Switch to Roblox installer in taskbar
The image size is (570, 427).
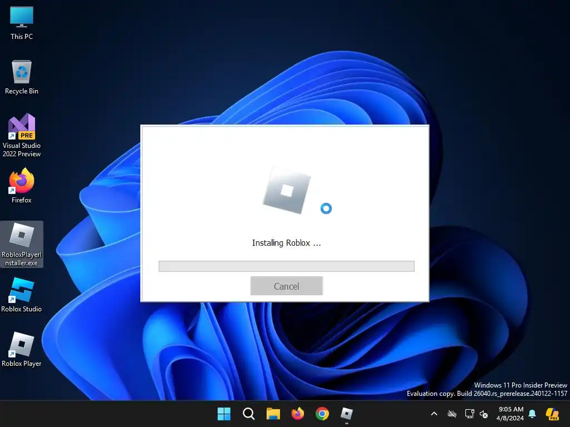coord(347,414)
